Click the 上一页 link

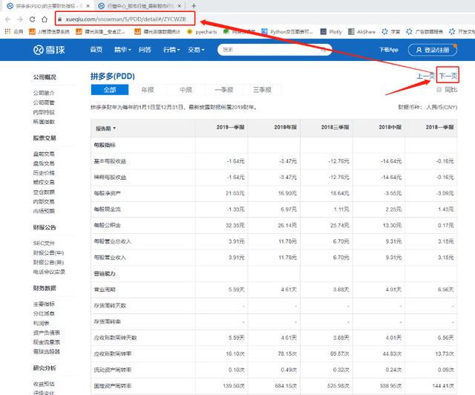pyautogui.click(x=425, y=76)
